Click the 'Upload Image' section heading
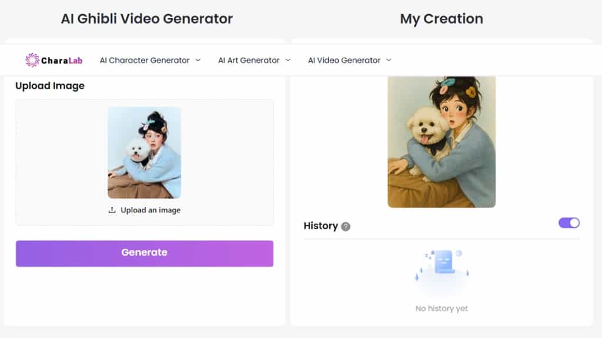 coord(50,86)
